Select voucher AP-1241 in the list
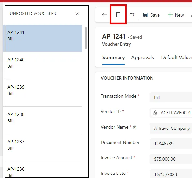 (x=43, y=38)
